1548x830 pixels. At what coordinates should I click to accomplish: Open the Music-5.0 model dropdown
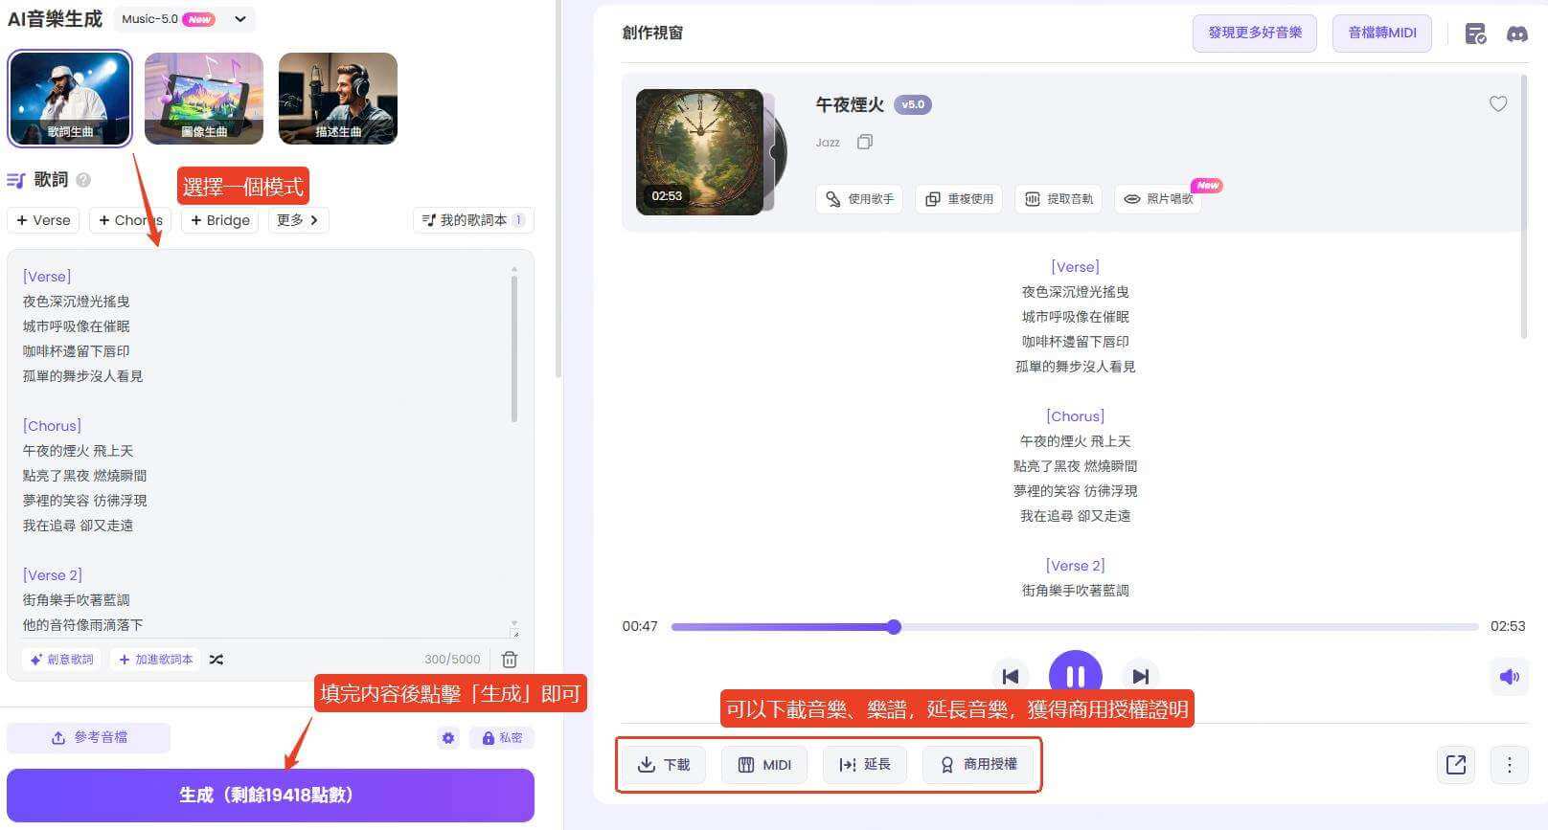click(184, 19)
